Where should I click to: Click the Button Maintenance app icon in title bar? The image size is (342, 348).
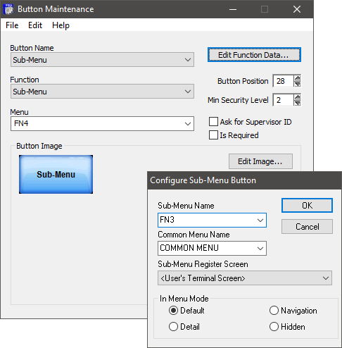click(x=9, y=9)
